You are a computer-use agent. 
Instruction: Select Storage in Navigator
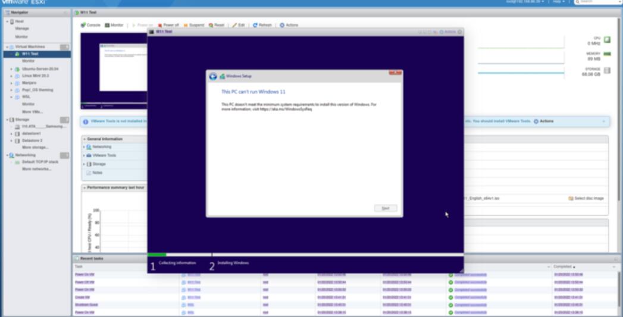tap(22, 120)
